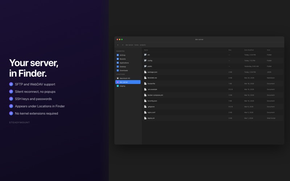
Task: Click the Macintosh HD drive icon
Action: pyautogui.click(x=117, y=78)
